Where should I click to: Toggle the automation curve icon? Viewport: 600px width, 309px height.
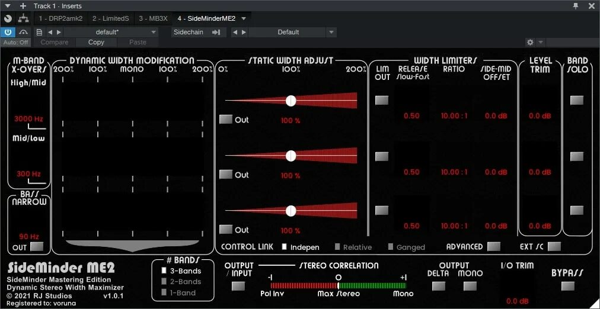click(x=24, y=32)
